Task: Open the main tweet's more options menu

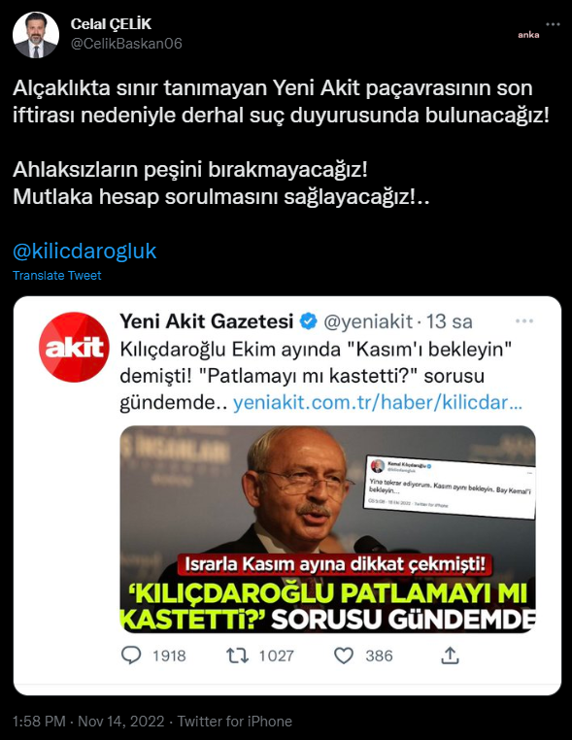Action: pos(553,24)
